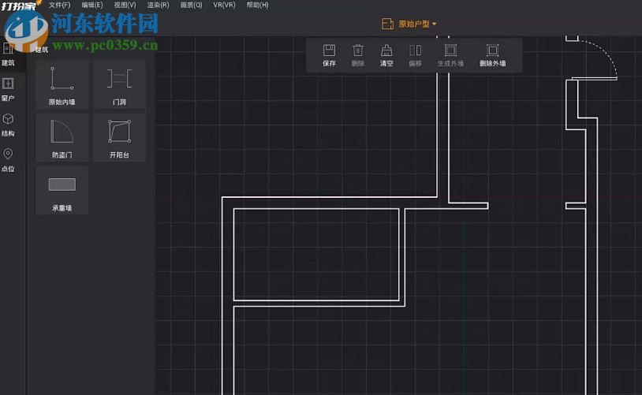Select the 建筑 sidebar category

[x=8, y=54]
